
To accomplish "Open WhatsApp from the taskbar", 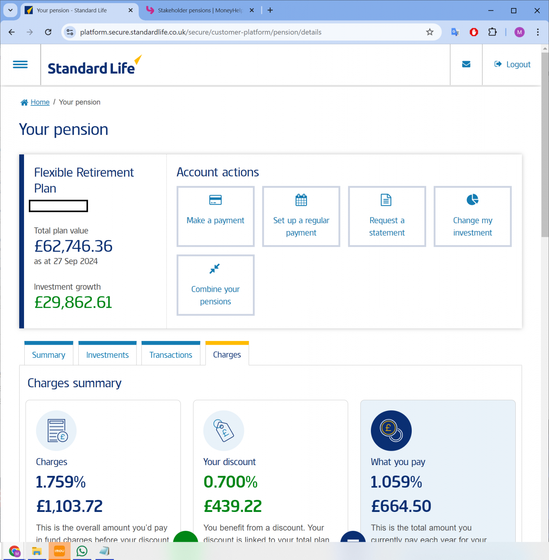I will coord(82,551).
